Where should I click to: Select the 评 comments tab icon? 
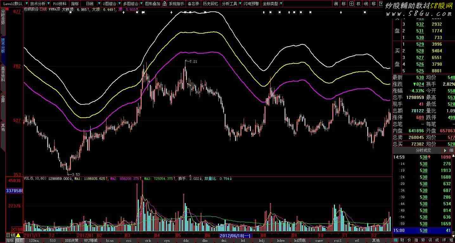tap(444, 240)
